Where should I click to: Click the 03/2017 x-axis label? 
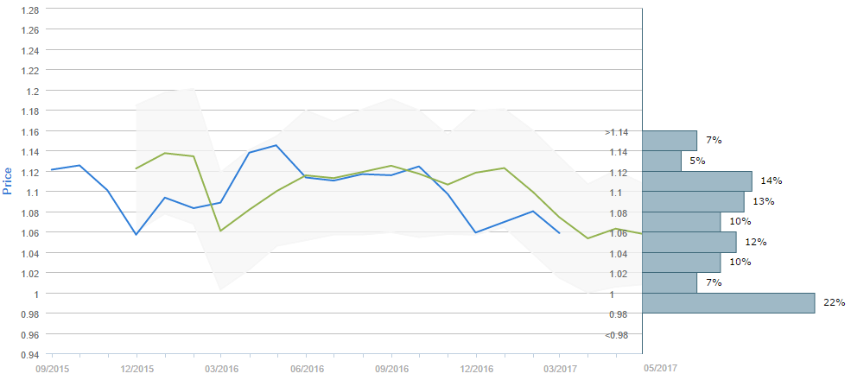coord(560,368)
